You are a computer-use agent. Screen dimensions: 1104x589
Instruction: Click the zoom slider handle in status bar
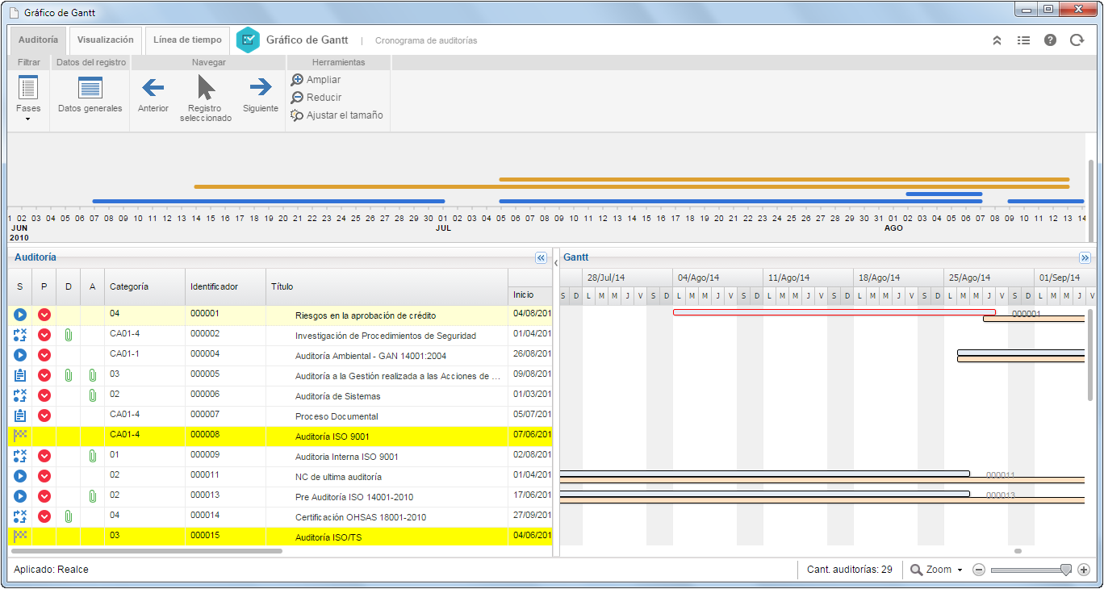click(x=1065, y=570)
